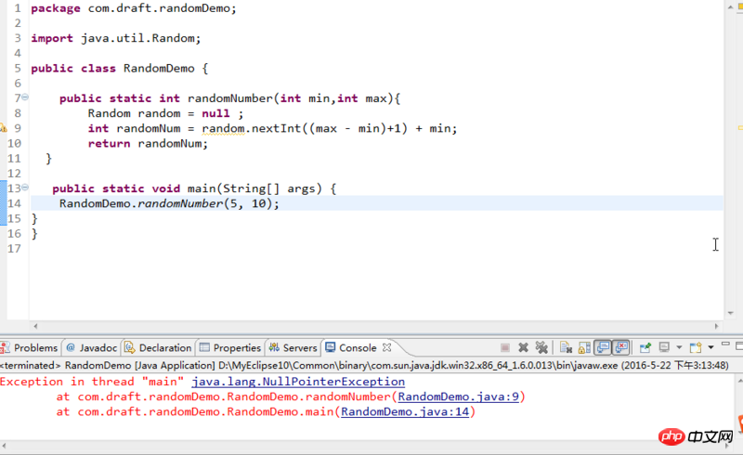Click 'randomNumber' in the line 14 call
Screen dimensions: 743x455
click(x=180, y=203)
